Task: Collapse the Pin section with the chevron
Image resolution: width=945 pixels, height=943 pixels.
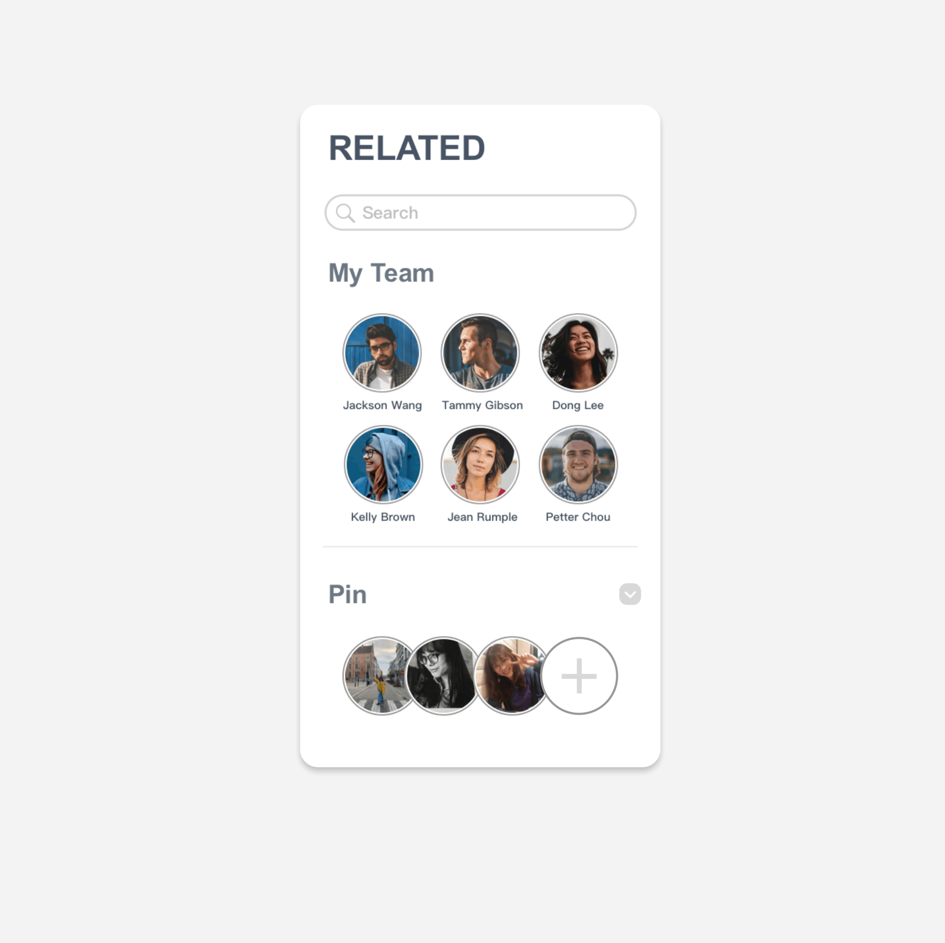Action: (x=630, y=594)
